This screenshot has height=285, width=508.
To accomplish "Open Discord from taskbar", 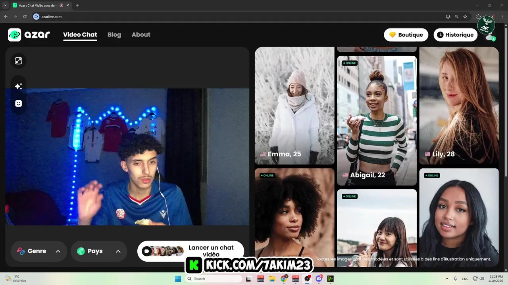I will (x=319, y=279).
